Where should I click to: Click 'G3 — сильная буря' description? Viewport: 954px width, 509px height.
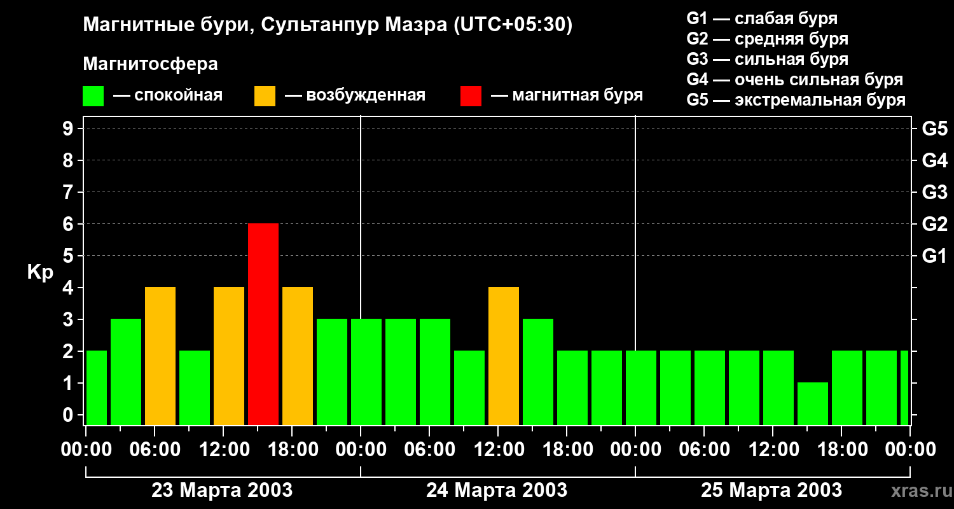[767, 59]
